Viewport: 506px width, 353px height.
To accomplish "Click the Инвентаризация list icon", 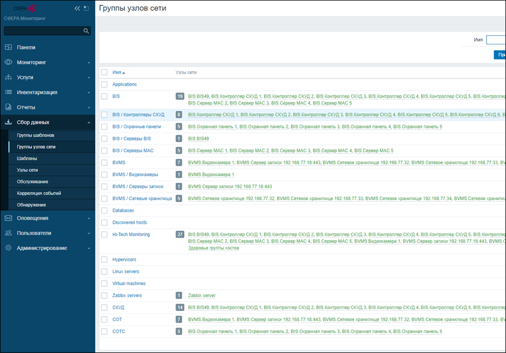I will [x=8, y=93].
